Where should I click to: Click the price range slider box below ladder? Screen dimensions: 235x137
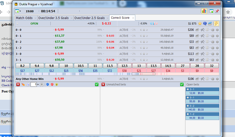pos(143,74)
